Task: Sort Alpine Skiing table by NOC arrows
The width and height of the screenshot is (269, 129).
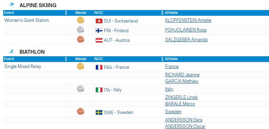Action: click(162, 13)
